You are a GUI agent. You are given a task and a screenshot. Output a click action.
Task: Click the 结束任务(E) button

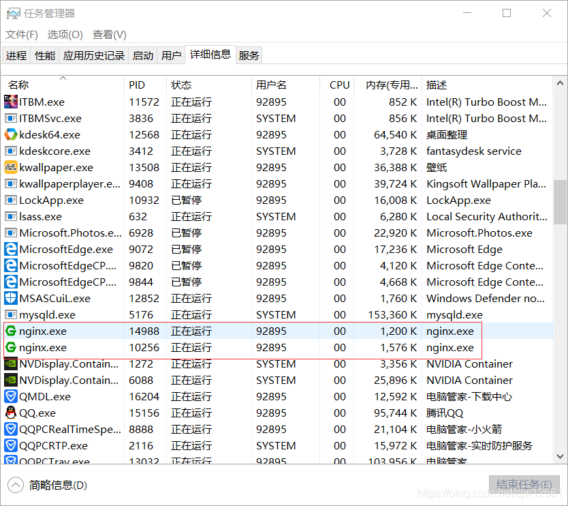[x=524, y=485]
